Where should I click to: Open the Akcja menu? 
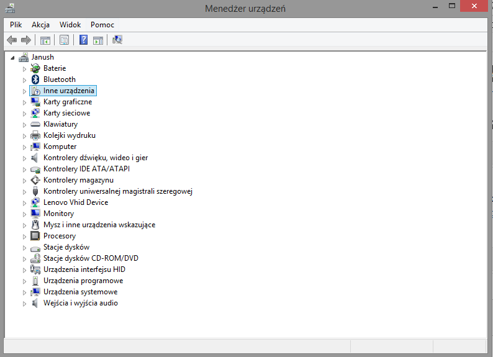pyautogui.click(x=40, y=25)
